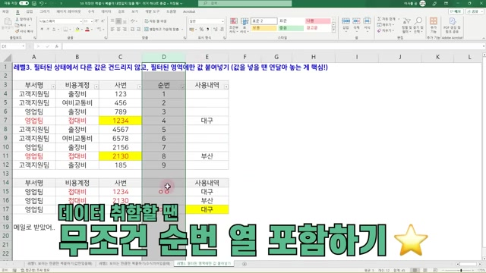Open the 부서명 filter dropdown in row 3
This screenshot has width=486, height=273.
(x=53, y=86)
